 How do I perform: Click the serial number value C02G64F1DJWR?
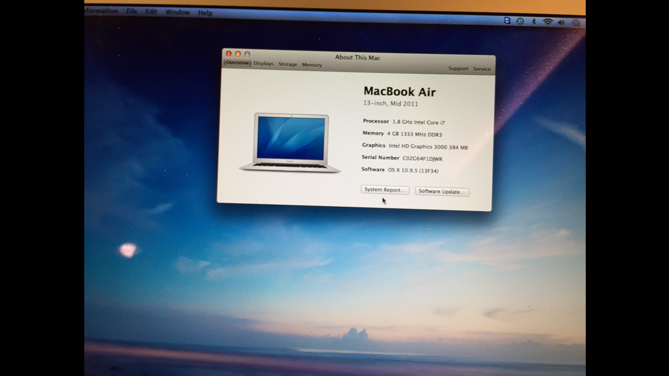click(422, 159)
